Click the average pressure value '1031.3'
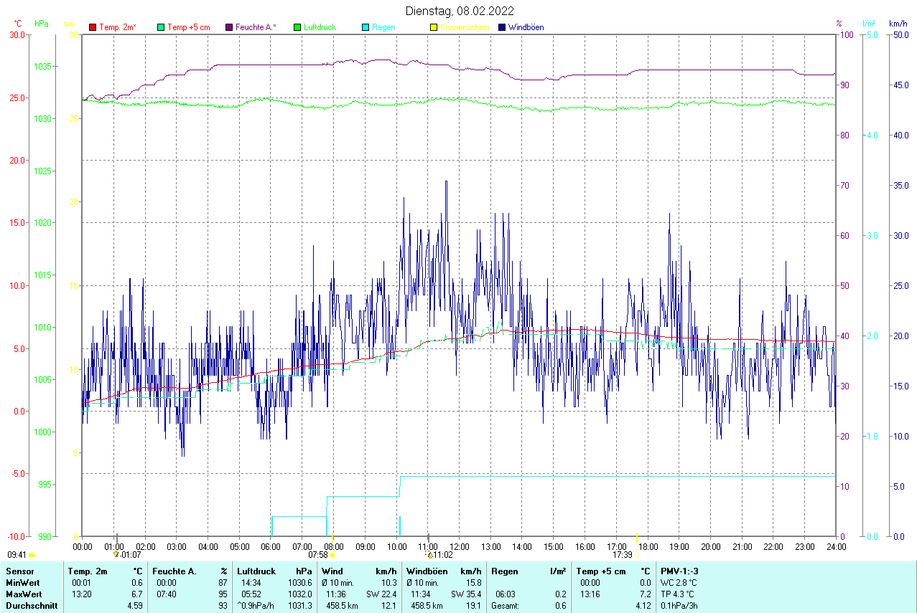The image size is (917, 613). click(299, 606)
